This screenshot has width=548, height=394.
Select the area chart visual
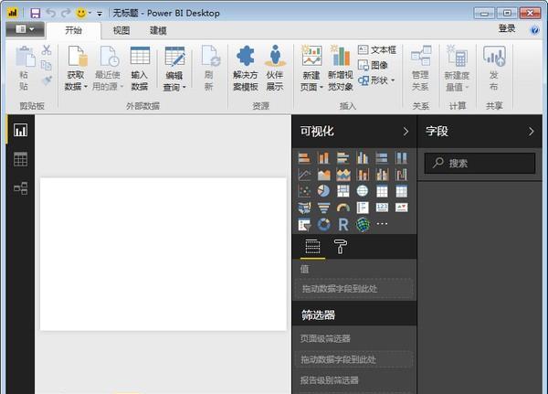[x=323, y=175]
